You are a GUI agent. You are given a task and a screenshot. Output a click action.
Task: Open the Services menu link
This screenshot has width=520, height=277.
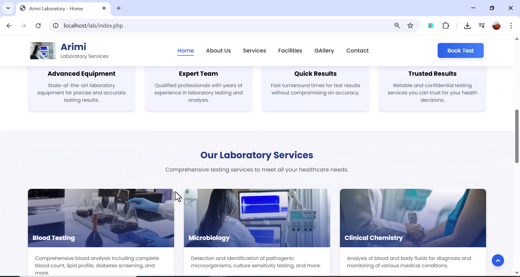pos(254,51)
